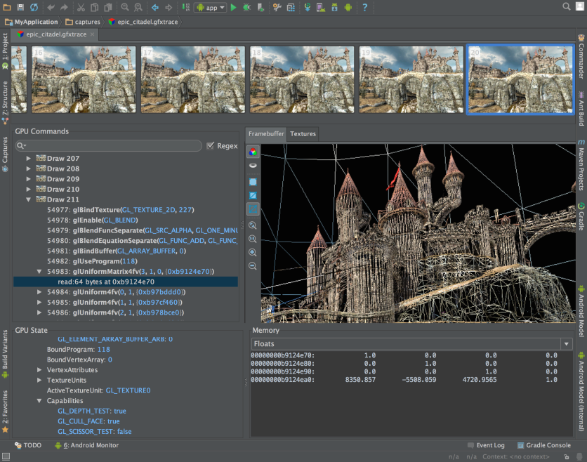Click the zoom to fit icon
The height and width of the screenshot is (462, 587).
[254, 225]
